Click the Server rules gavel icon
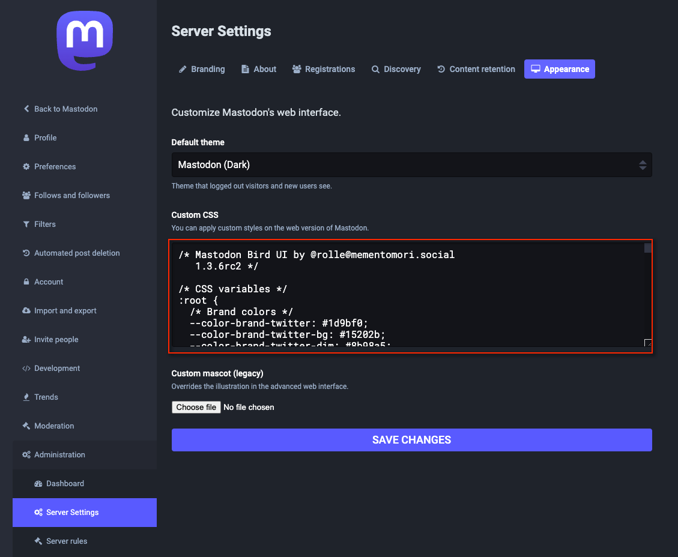The height and width of the screenshot is (557, 678). 38,541
